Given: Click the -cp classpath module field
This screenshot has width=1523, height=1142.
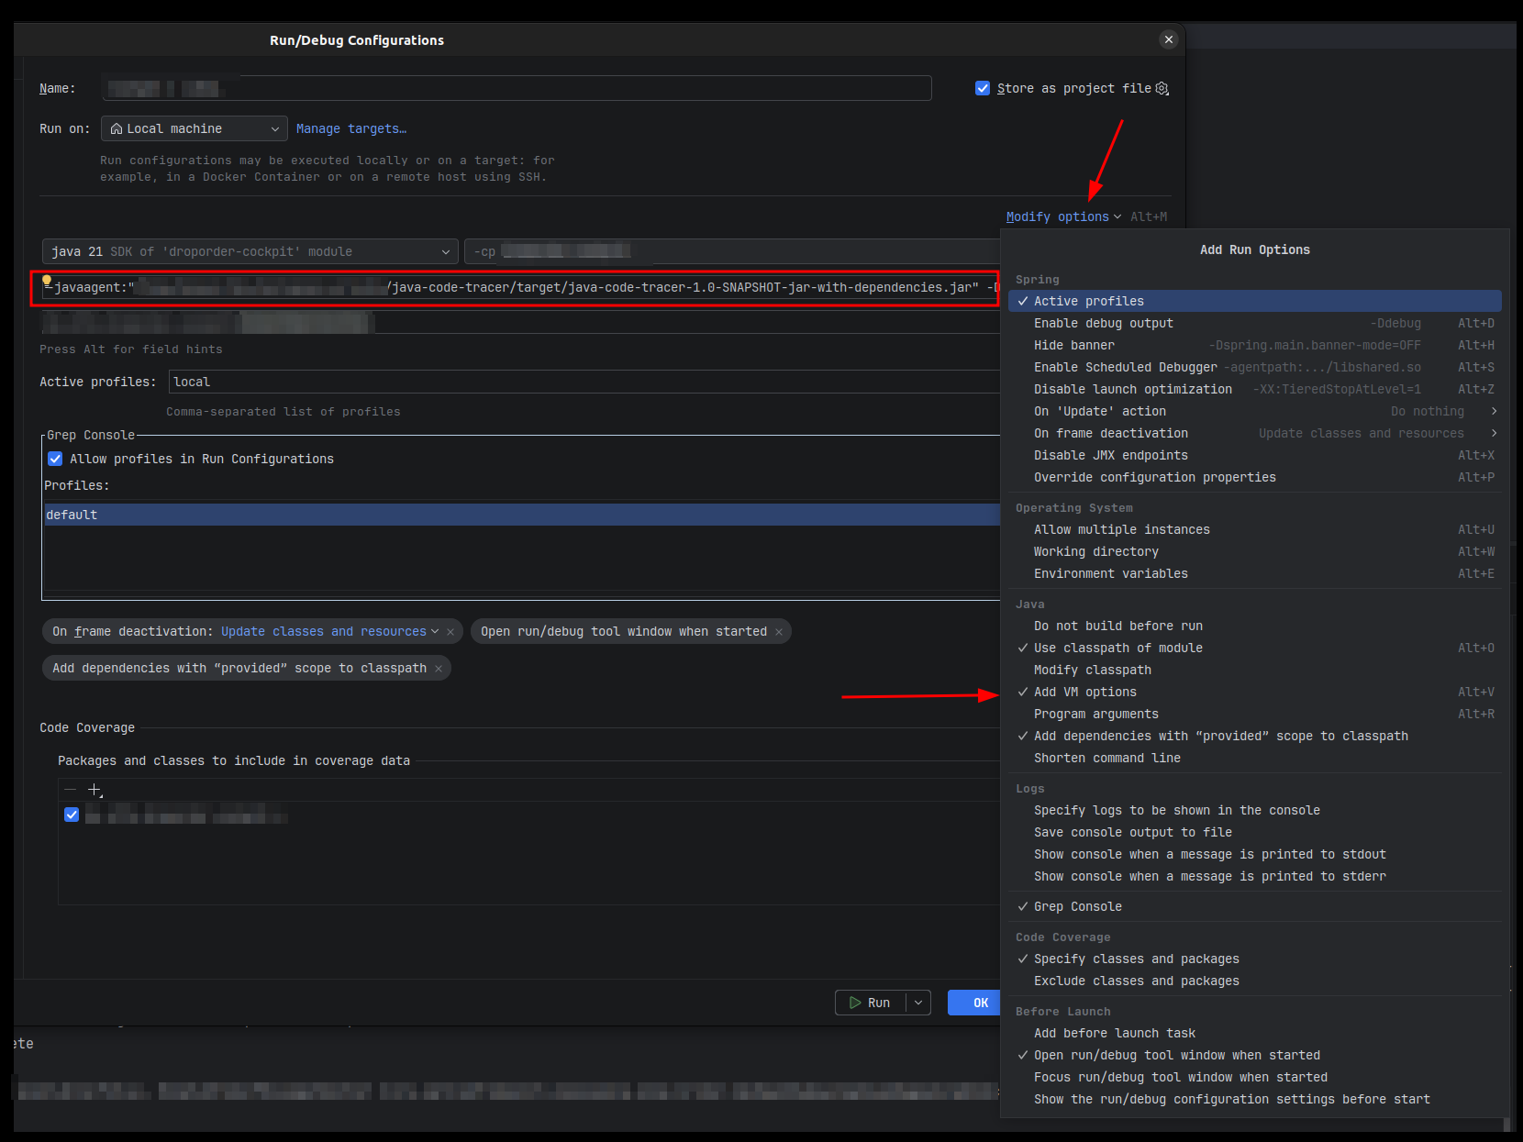Looking at the screenshot, I should 732,251.
